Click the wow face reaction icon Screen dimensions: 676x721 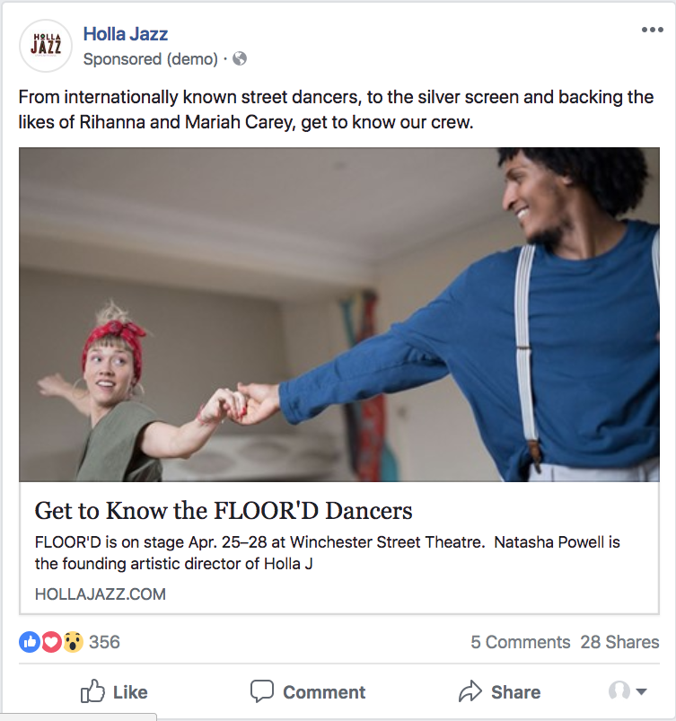pos(73,642)
